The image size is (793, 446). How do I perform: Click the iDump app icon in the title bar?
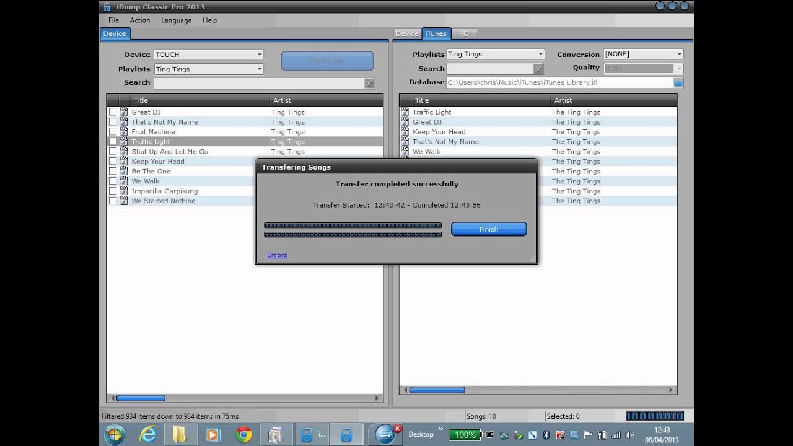pos(107,7)
